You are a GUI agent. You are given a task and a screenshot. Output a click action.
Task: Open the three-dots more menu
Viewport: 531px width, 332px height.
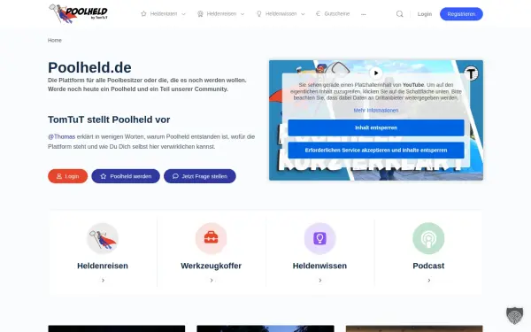[x=364, y=14]
